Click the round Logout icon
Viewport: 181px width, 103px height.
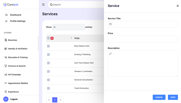pos(6,99)
